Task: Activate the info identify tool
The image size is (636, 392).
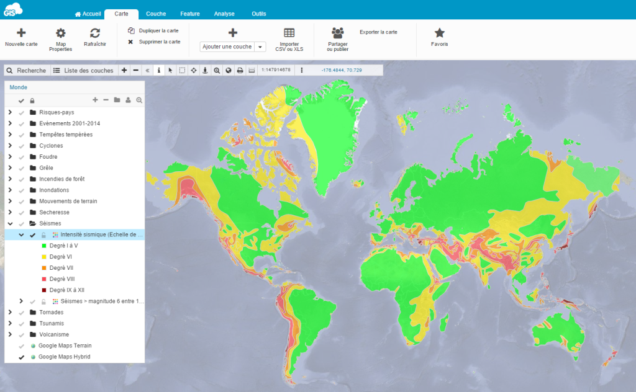Action: [x=158, y=71]
